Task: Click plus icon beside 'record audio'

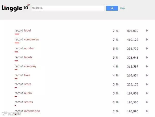Action: point(147,93)
